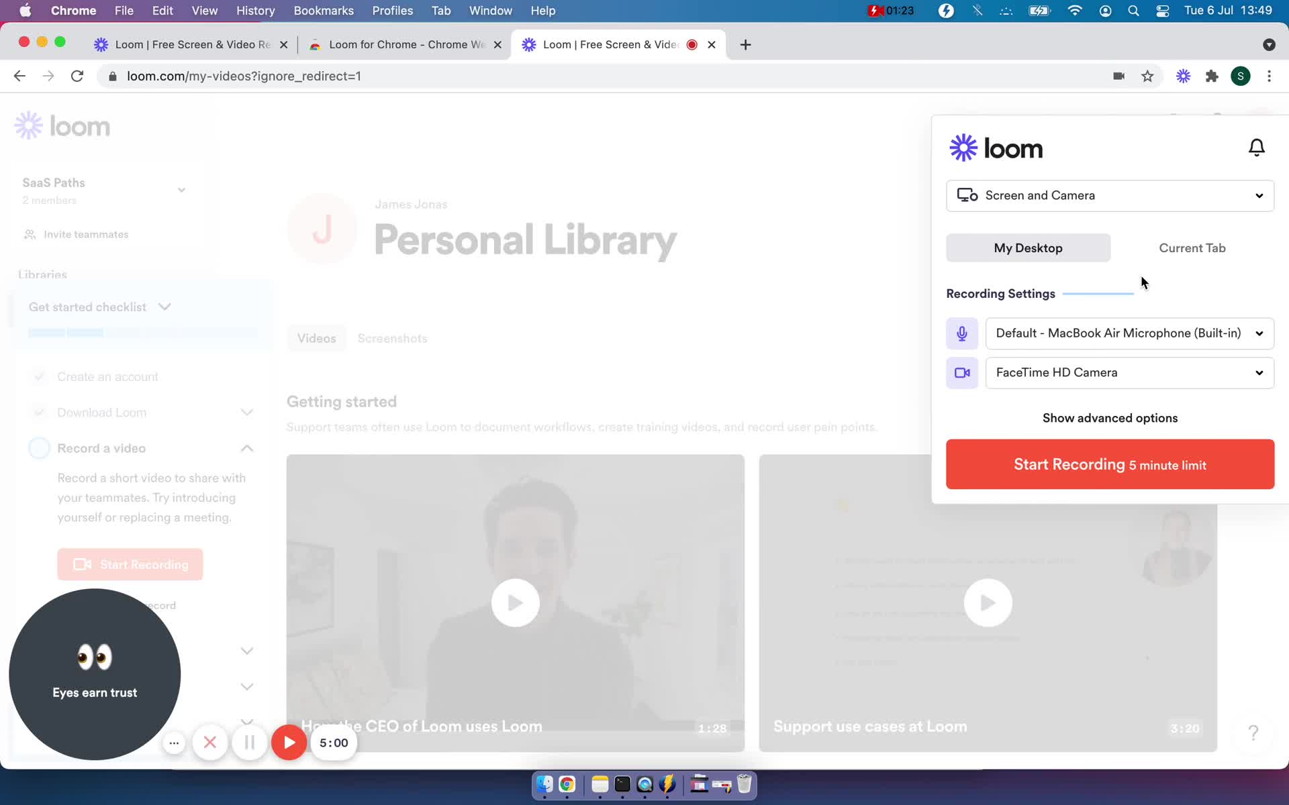Click the microphone icon in Recording Settings
The image size is (1289, 805).
tap(962, 333)
